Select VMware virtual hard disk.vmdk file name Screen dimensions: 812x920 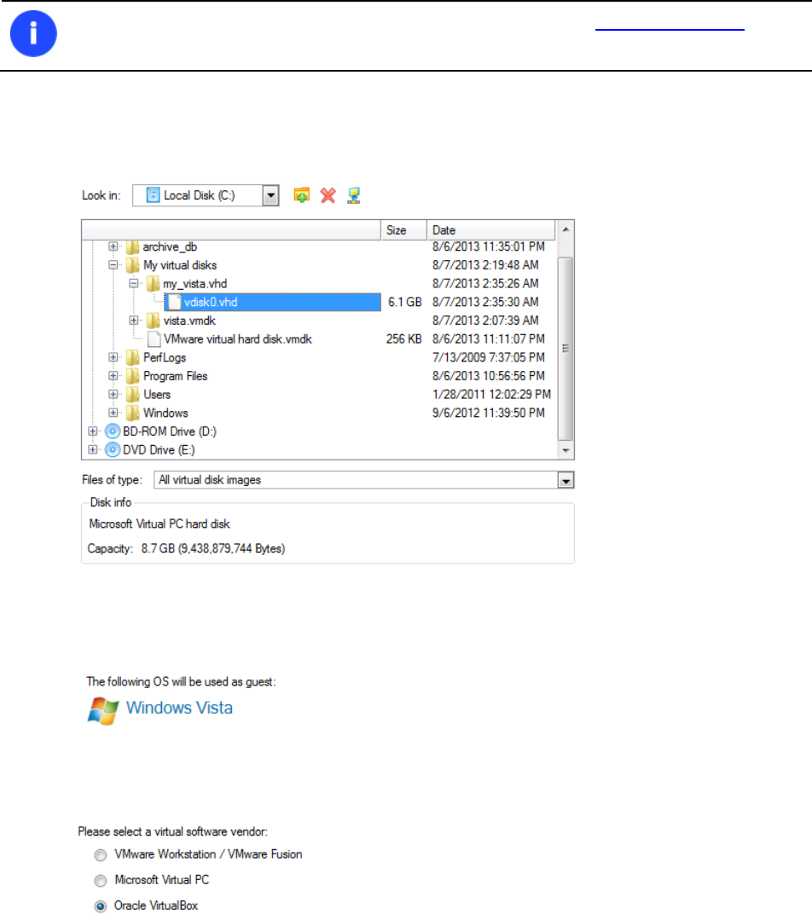[238, 339]
